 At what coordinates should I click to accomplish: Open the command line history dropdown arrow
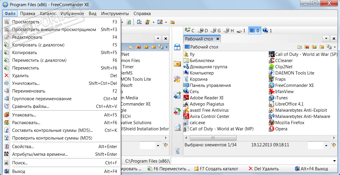tap(335, 161)
